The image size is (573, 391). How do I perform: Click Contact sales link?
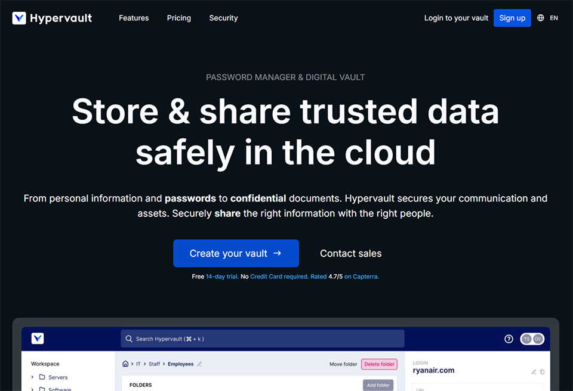(351, 253)
